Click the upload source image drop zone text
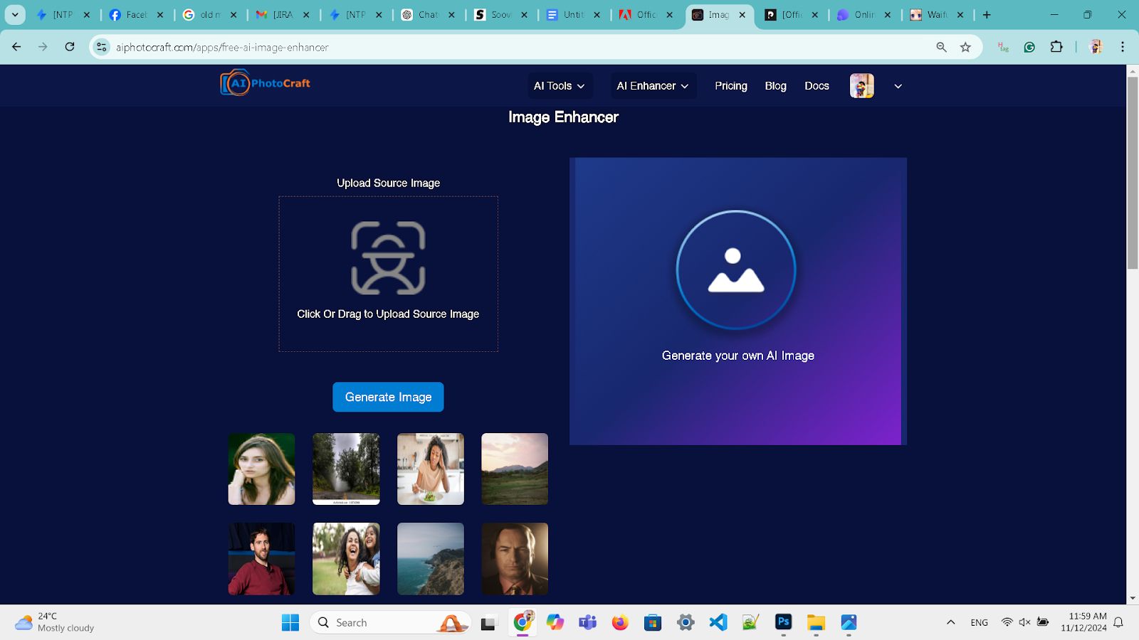The width and height of the screenshot is (1139, 640). tap(388, 314)
